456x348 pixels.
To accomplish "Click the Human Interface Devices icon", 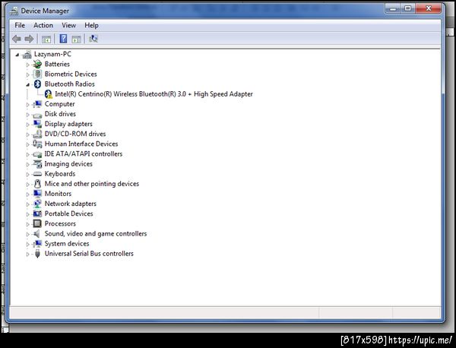I will [x=37, y=144].
